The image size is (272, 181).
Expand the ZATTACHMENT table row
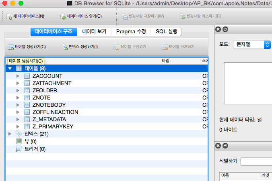(x=18, y=83)
